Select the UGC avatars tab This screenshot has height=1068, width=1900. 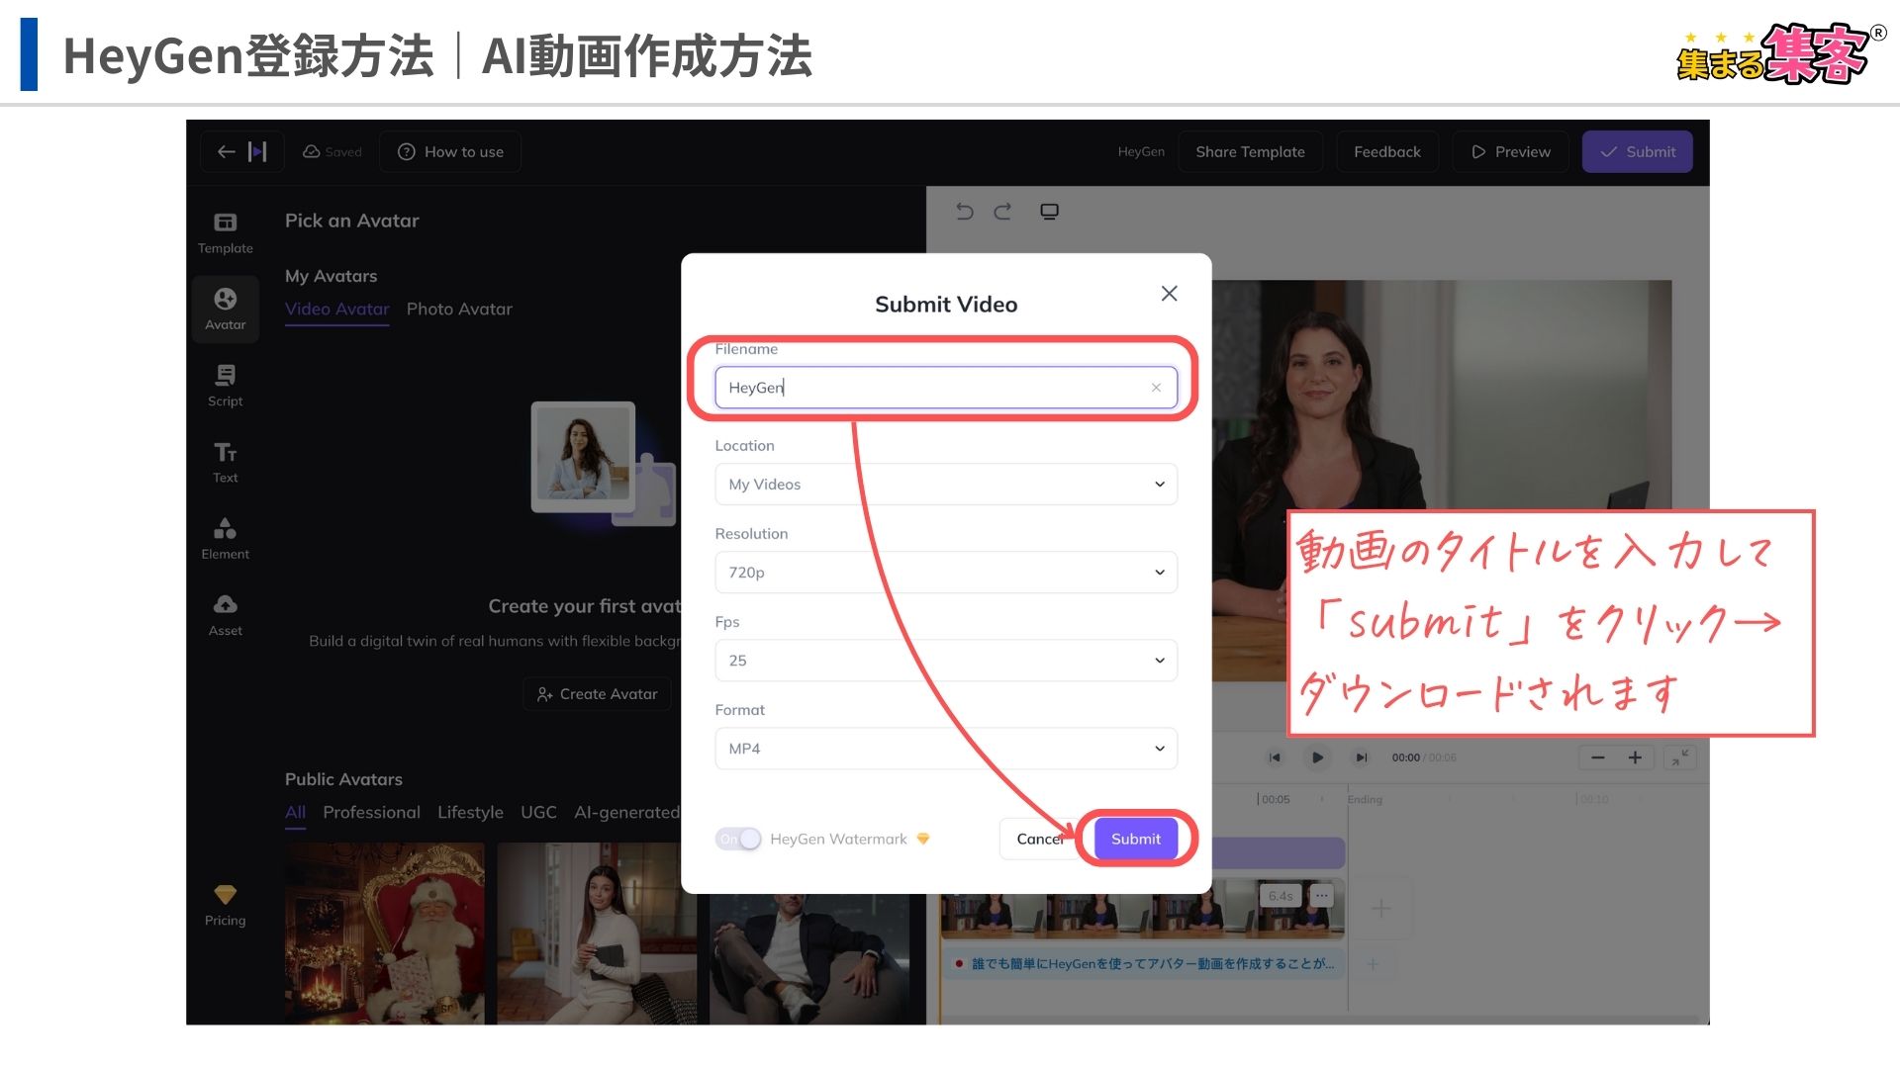[x=538, y=812]
